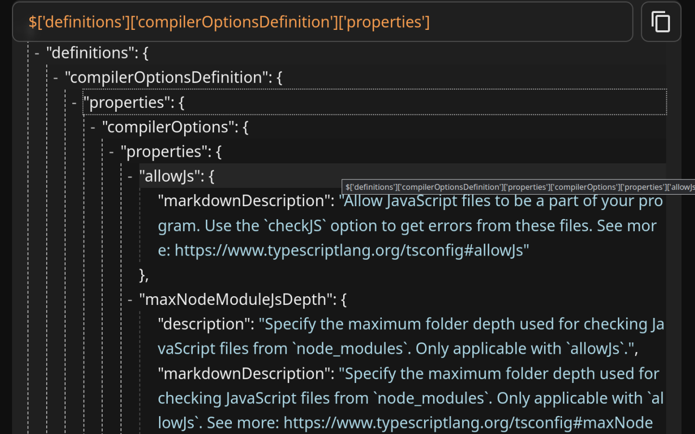
Task: Collapse the highlighted "properties" node
Action: [74, 102]
